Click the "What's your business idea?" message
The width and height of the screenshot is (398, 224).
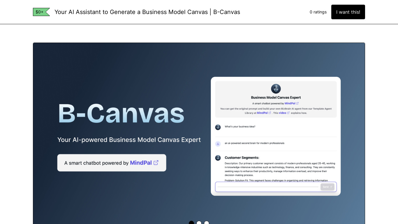tap(240, 127)
